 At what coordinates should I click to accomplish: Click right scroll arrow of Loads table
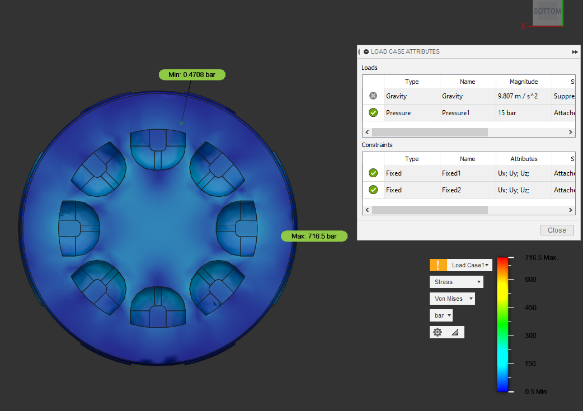click(570, 133)
